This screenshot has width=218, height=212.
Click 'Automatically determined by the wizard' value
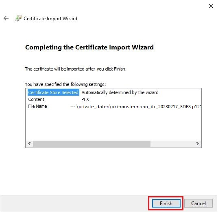point(120,92)
